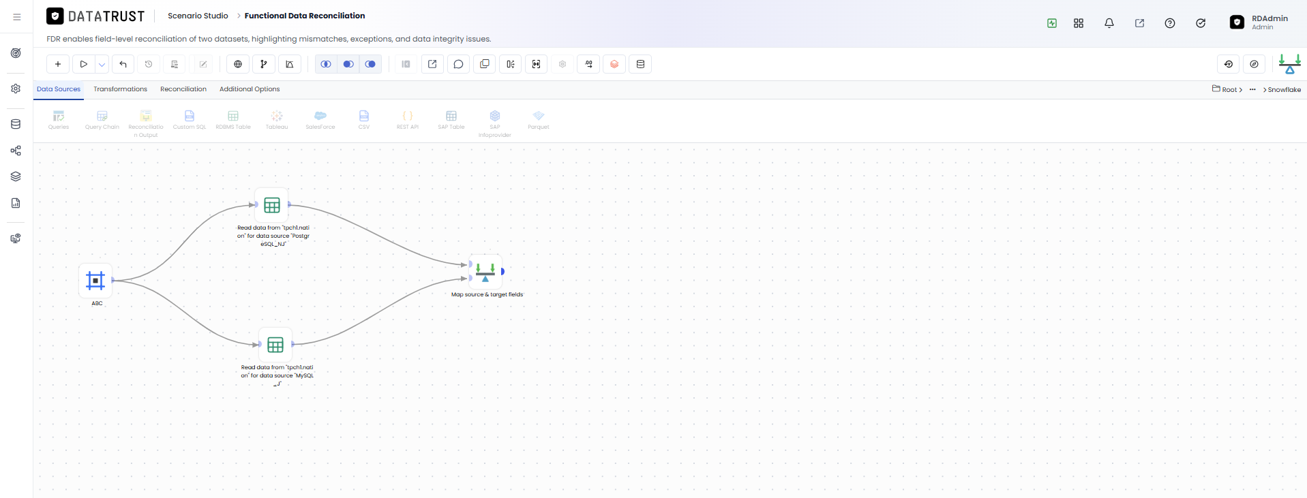The width and height of the screenshot is (1307, 498).
Task: Select the Map source & target fields node
Action: (485, 272)
